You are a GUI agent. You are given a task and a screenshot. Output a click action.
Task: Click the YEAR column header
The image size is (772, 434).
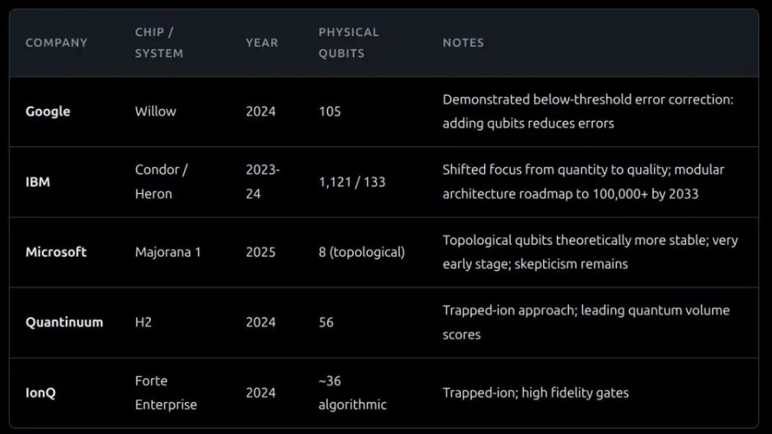coord(261,43)
